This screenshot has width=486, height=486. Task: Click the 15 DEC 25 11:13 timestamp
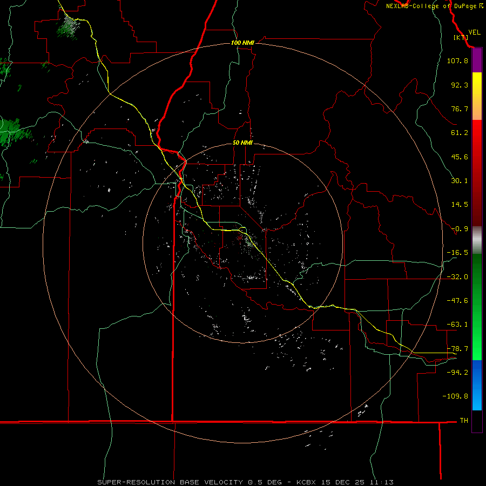(x=357, y=482)
